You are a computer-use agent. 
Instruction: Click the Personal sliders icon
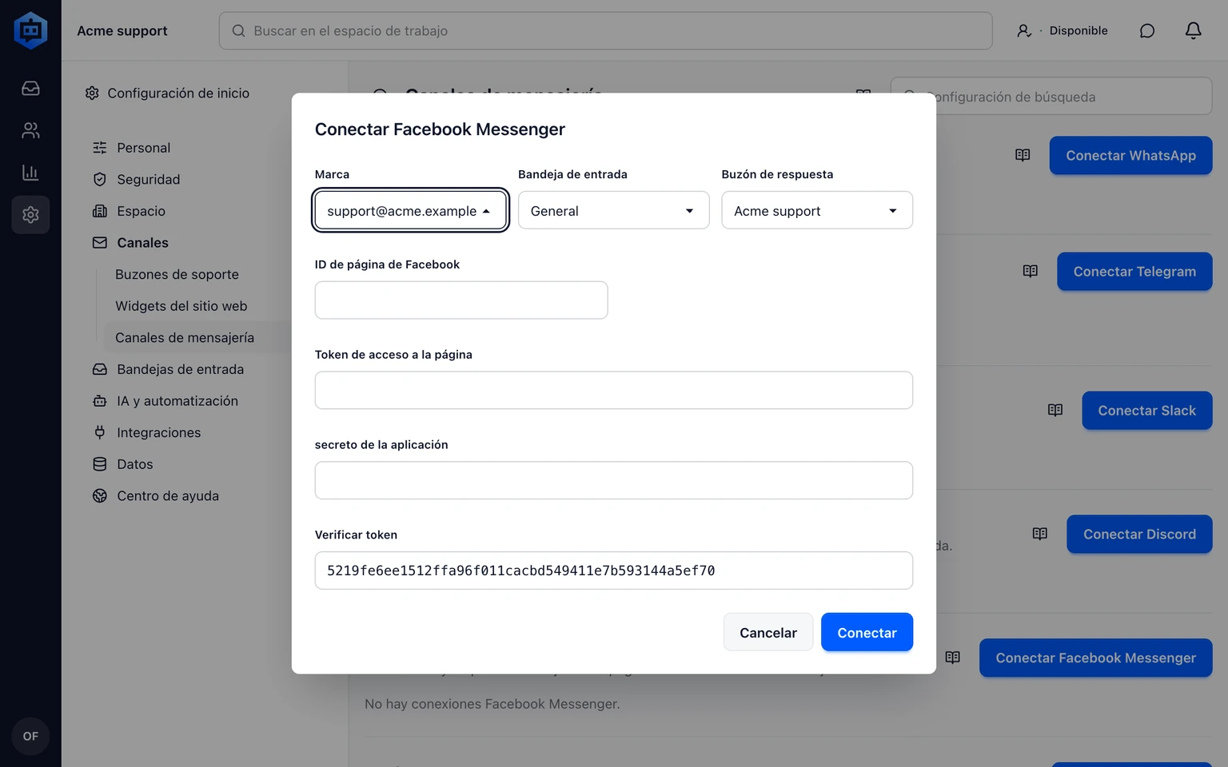pyautogui.click(x=100, y=148)
